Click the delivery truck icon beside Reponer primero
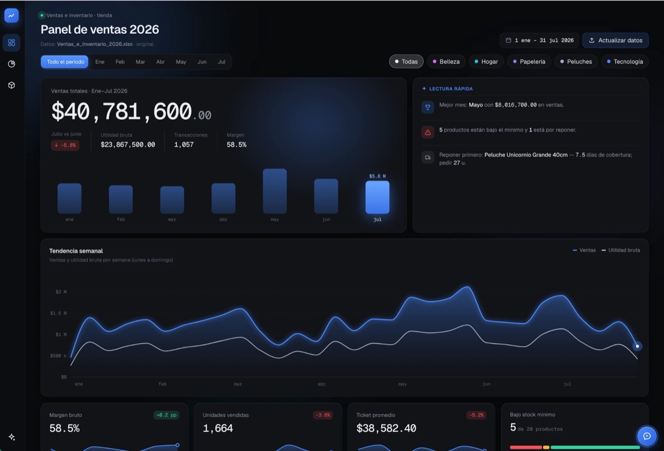This screenshot has height=451, width=664. tap(427, 157)
